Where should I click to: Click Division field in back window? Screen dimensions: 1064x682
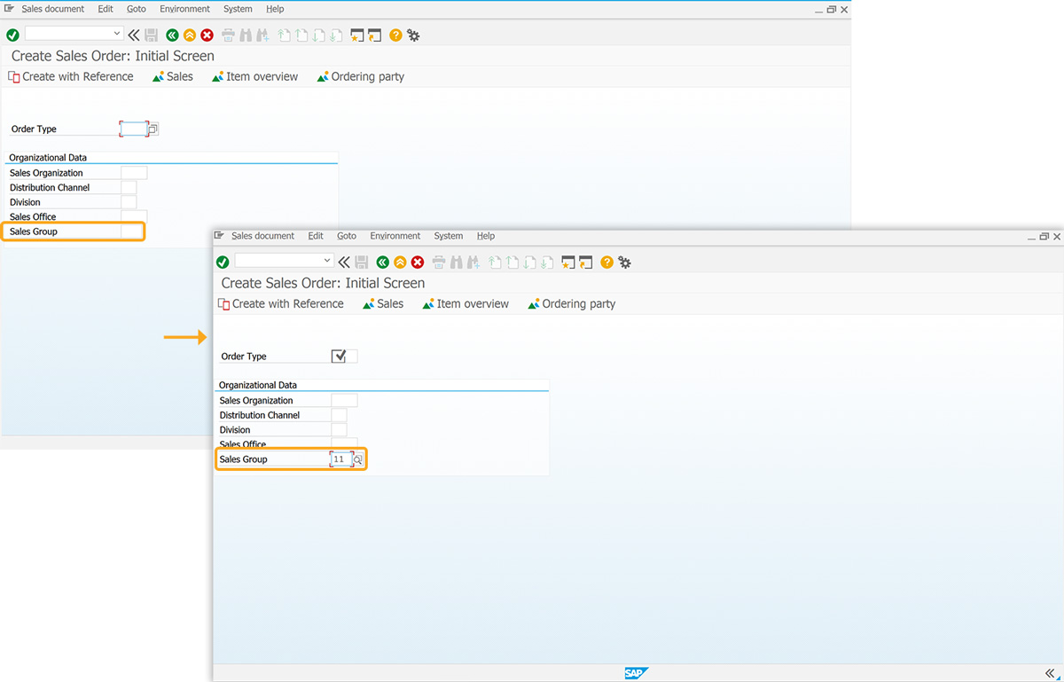(129, 202)
